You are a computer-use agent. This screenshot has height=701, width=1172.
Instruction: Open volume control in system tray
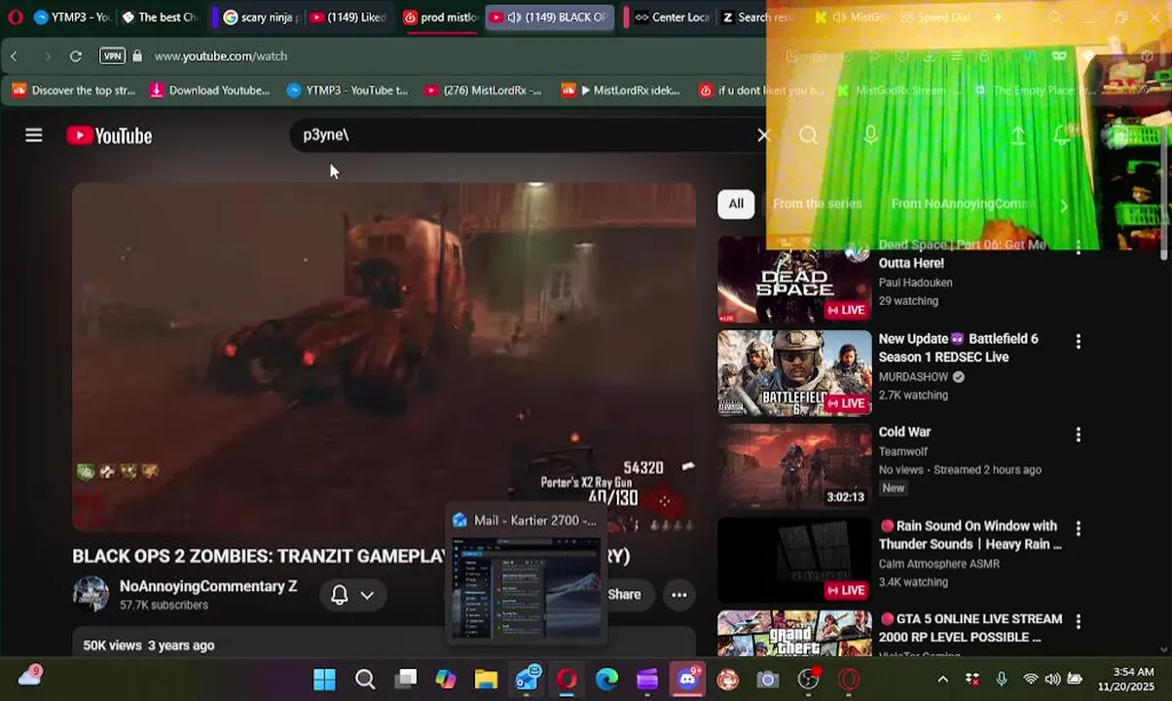pyautogui.click(x=1052, y=680)
